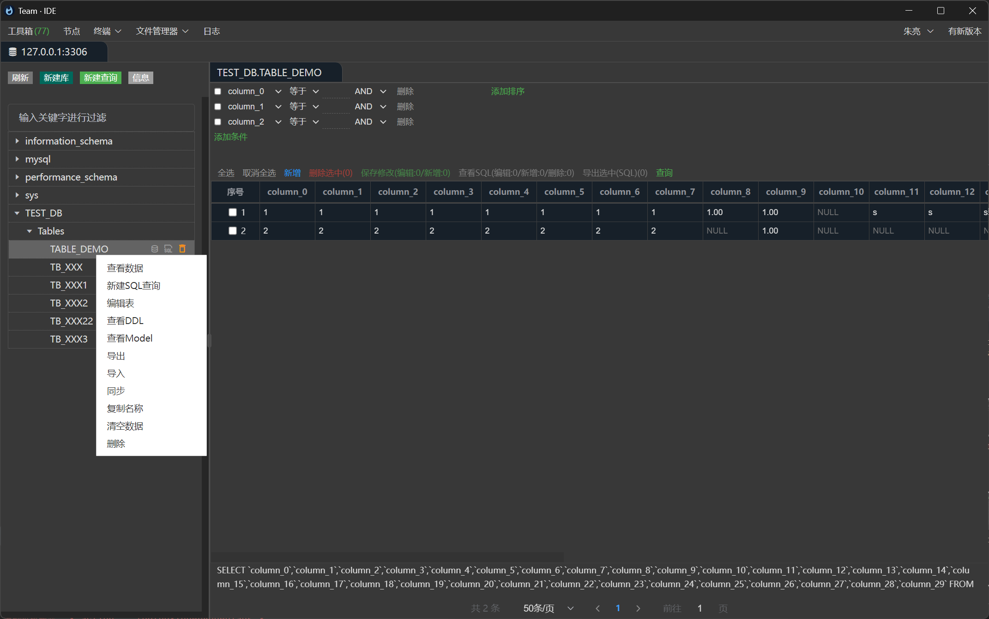Image resolution: width=989 pixels, height=619 pixels.
Task: Select the checkbox on data row 1
Action: [233, 212]
